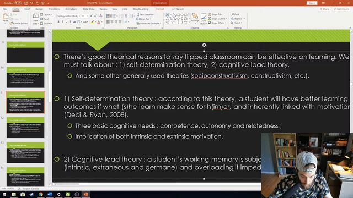
Task: Click the Reset slide button
Action: click(45, 19)
